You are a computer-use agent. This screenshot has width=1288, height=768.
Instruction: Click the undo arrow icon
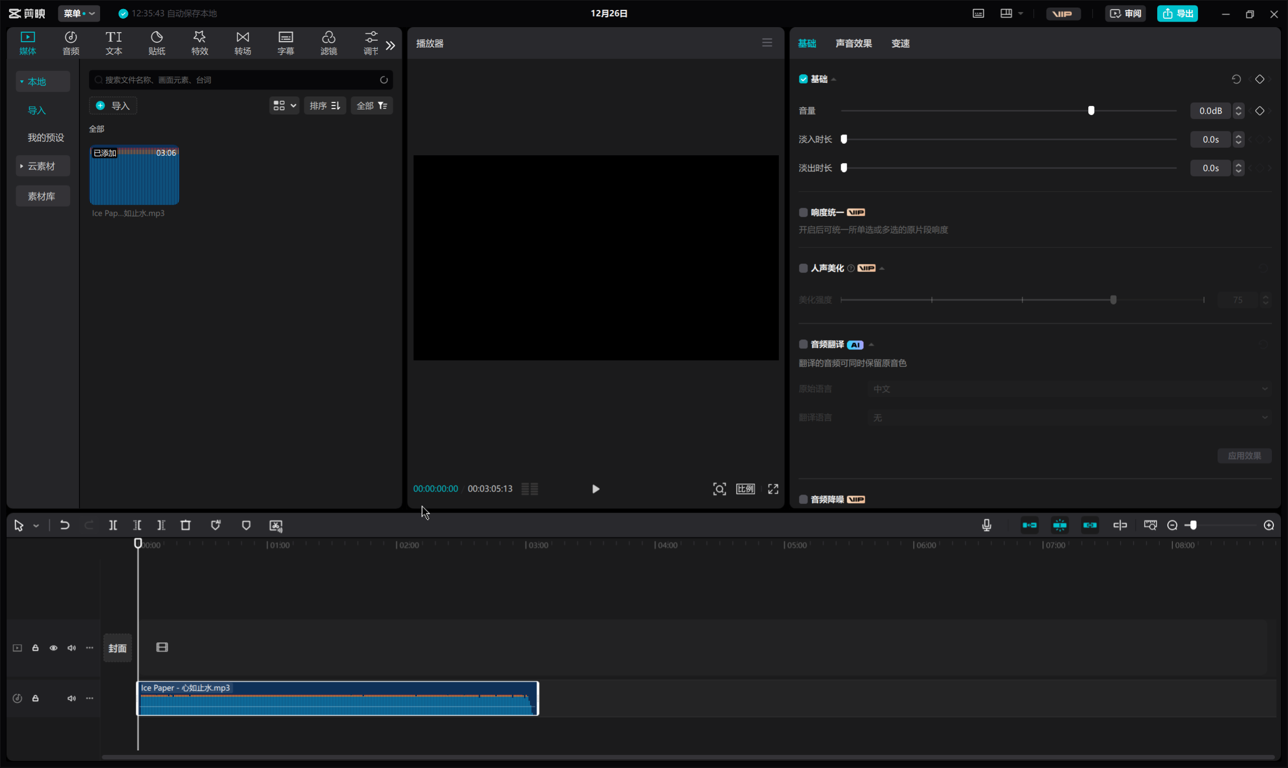65,525
